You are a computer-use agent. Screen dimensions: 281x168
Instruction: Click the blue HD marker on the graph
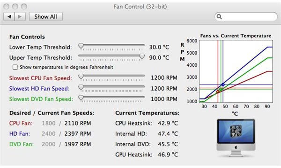coord(223,84)
